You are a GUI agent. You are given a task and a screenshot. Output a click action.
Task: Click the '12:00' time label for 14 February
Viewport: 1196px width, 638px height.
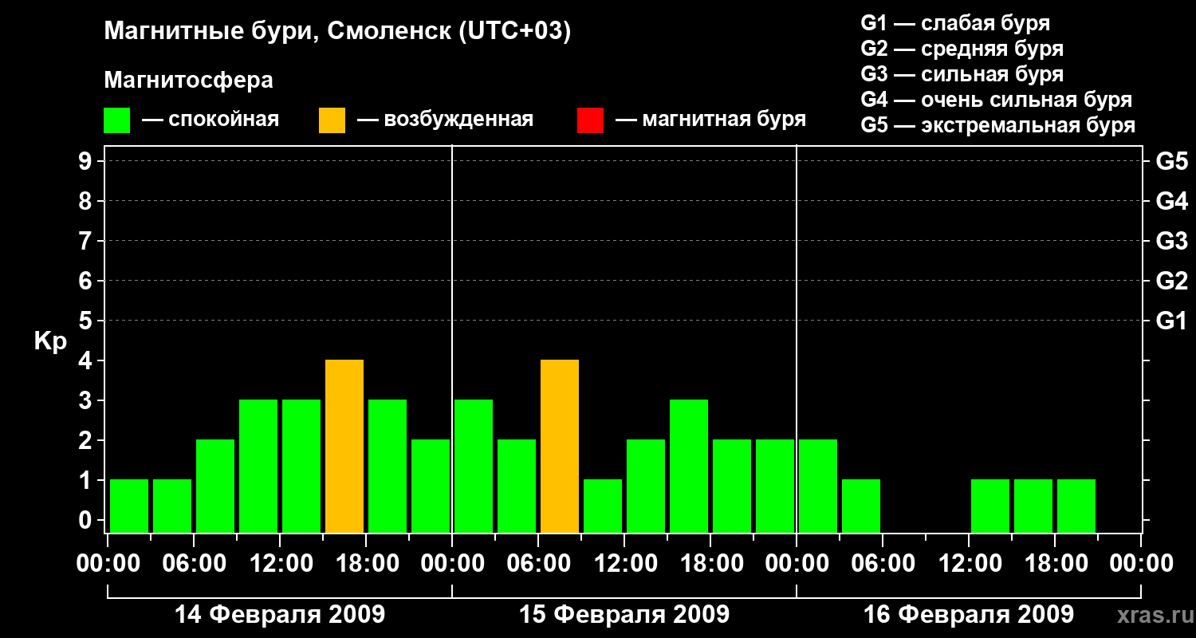coord(280,564)
